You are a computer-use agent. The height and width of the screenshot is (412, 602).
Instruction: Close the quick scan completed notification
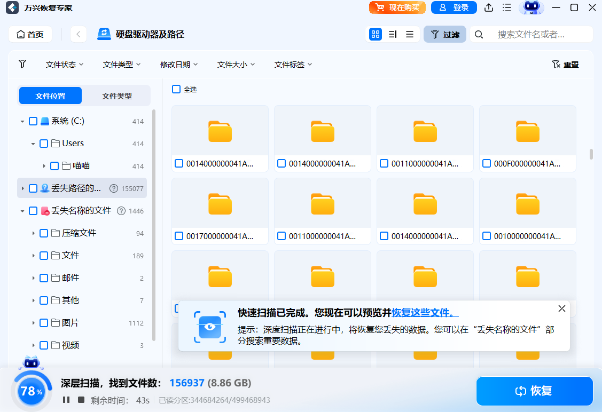click(561, 308)
